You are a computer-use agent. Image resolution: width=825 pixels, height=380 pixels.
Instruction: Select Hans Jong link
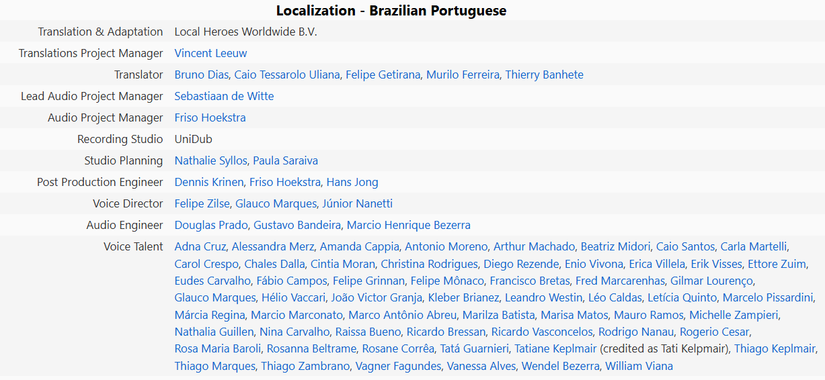click(x=352, y=182)
